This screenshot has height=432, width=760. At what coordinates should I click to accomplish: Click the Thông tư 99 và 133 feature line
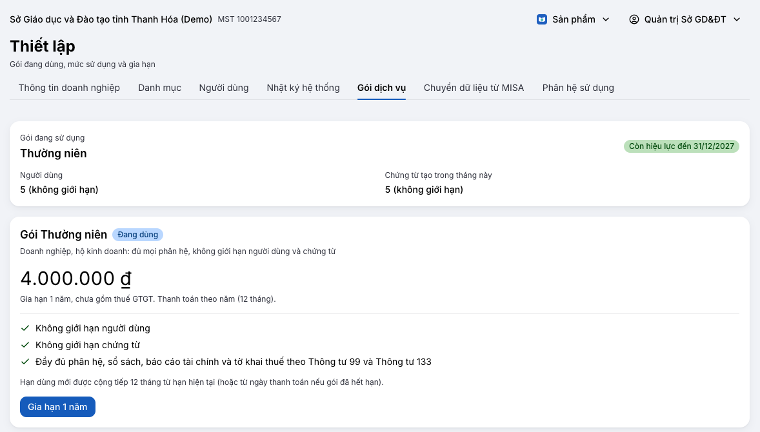(x=233, y=362)
